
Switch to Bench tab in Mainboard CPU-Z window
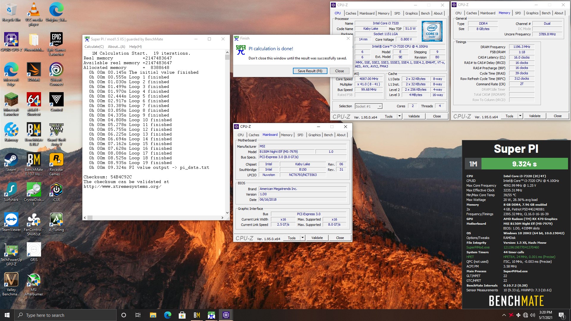[x=328, y=135]
